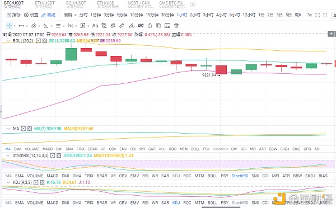
Task: Open StochRSI indicator settings icon
Action: [53, 155]
